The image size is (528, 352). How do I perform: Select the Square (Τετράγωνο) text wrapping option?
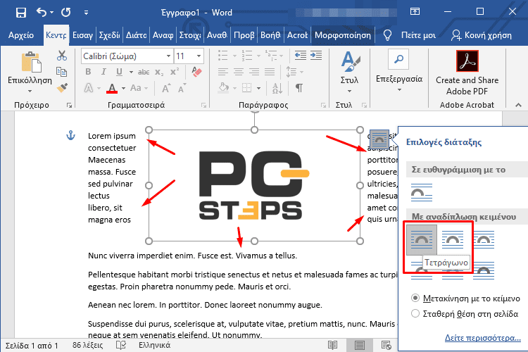pyautogui.click(x=422, y=241)
